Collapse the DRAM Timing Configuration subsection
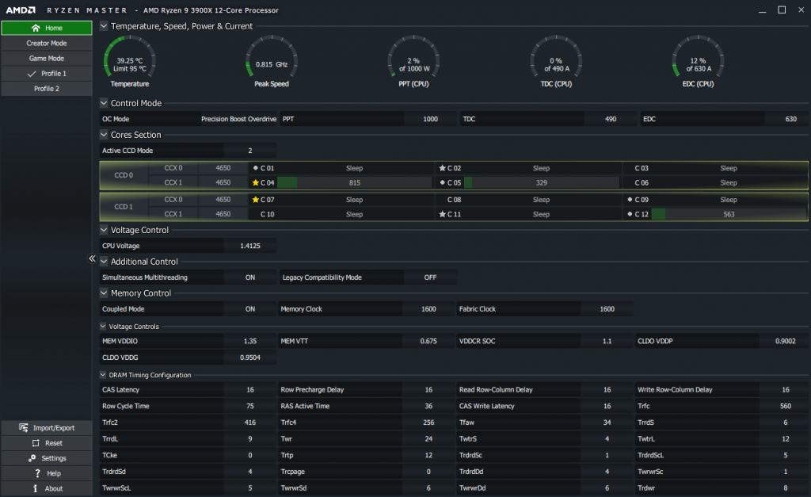Viewport: 811px width, 497px height. pos(103,375)
